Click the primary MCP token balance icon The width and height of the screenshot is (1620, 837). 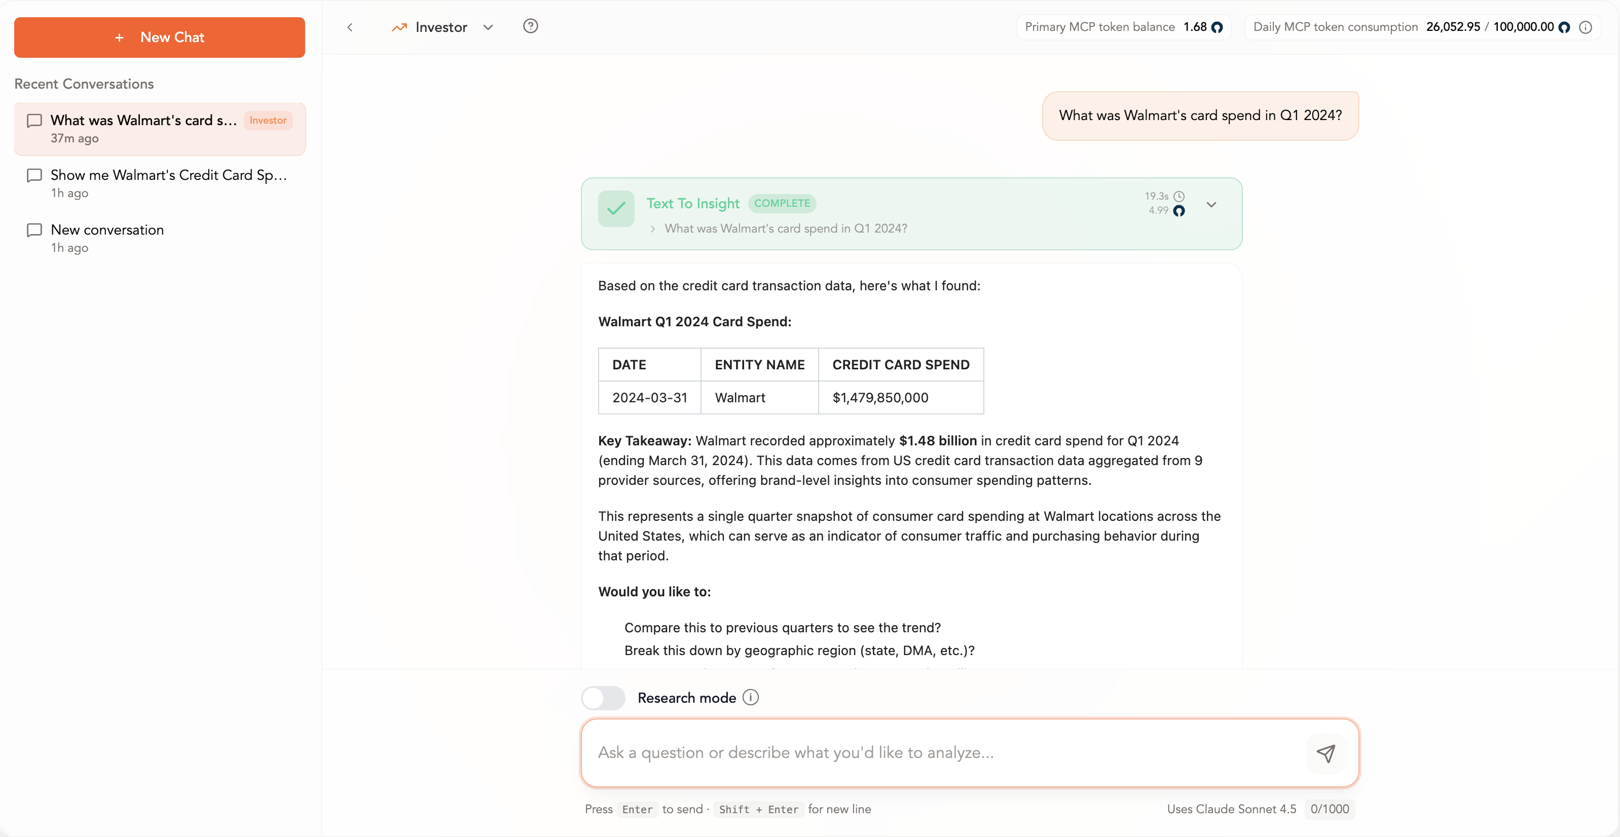coord(1217,27)
